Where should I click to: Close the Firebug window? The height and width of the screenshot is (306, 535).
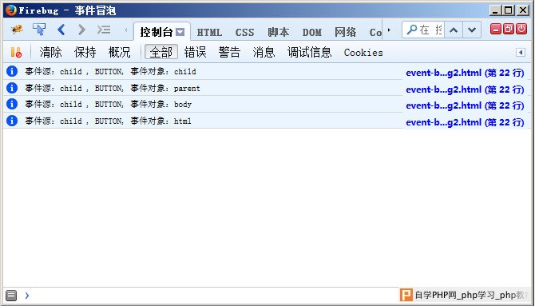(522, 10)
